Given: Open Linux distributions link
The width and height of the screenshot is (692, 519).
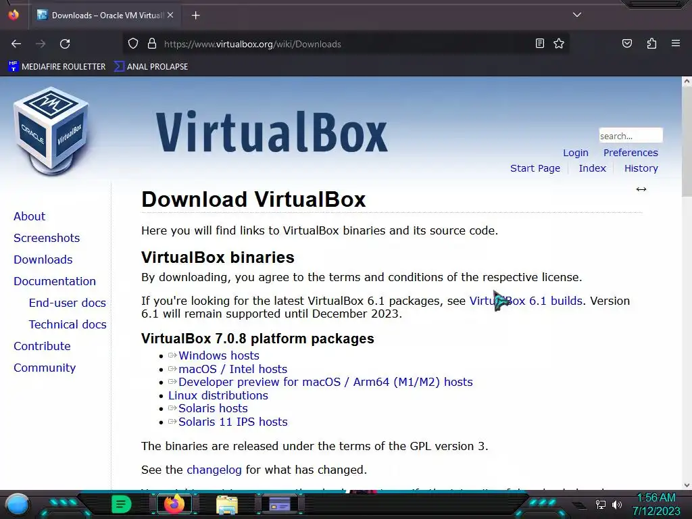Looking at the screenshot, I should point(218,395).
